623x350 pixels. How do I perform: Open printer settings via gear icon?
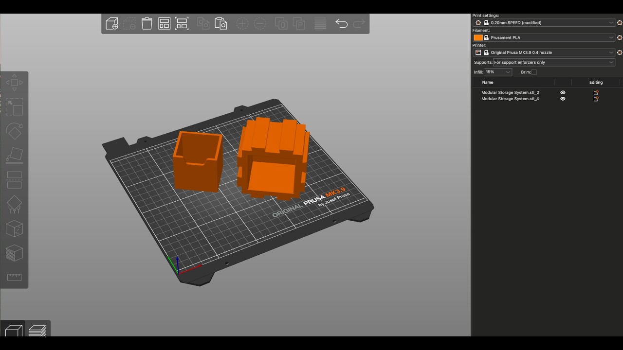point(620,52)
